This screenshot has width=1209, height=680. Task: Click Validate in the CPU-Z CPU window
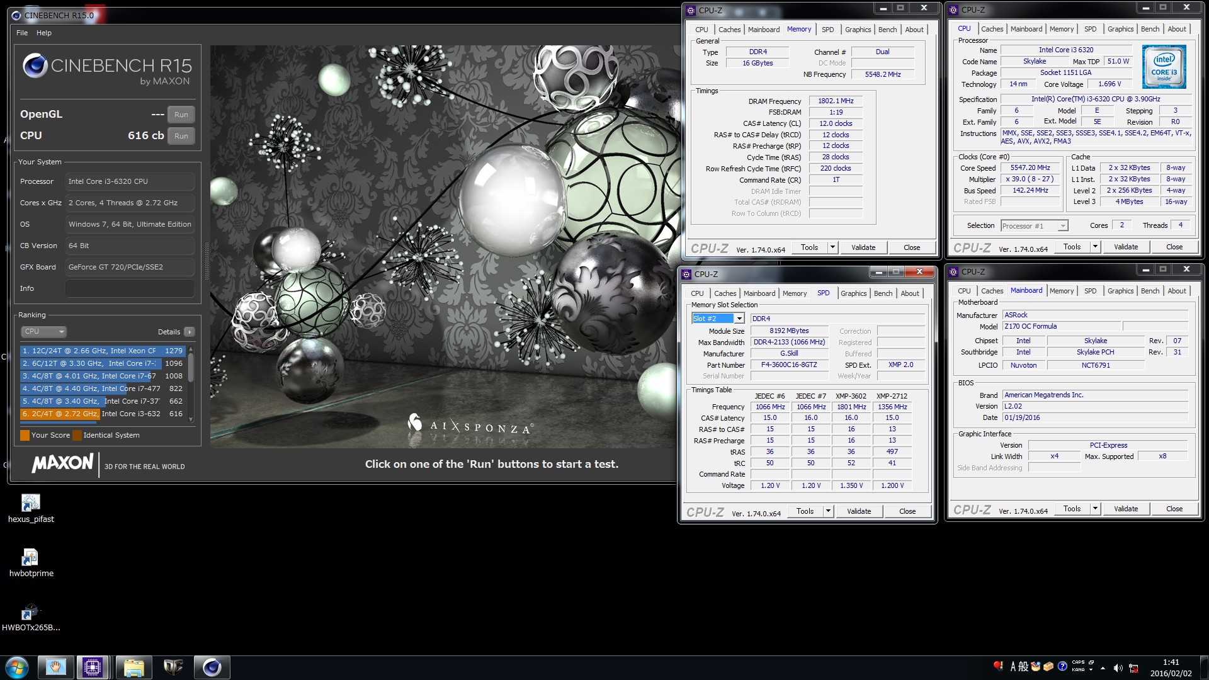(x=1126, y=247)
